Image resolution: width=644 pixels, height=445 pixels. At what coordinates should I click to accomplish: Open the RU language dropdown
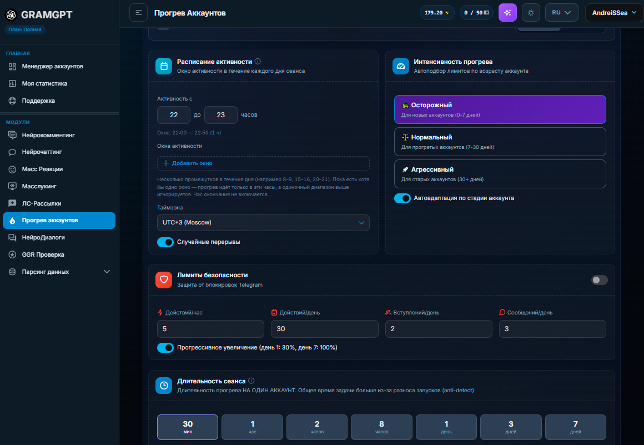pyautogui.click(x=561, y=13)
